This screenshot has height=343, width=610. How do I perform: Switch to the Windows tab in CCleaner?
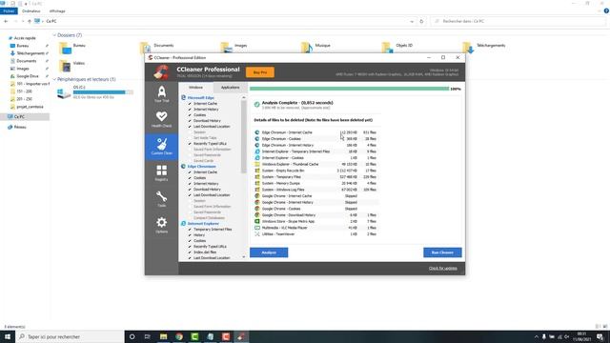point(195,88)
